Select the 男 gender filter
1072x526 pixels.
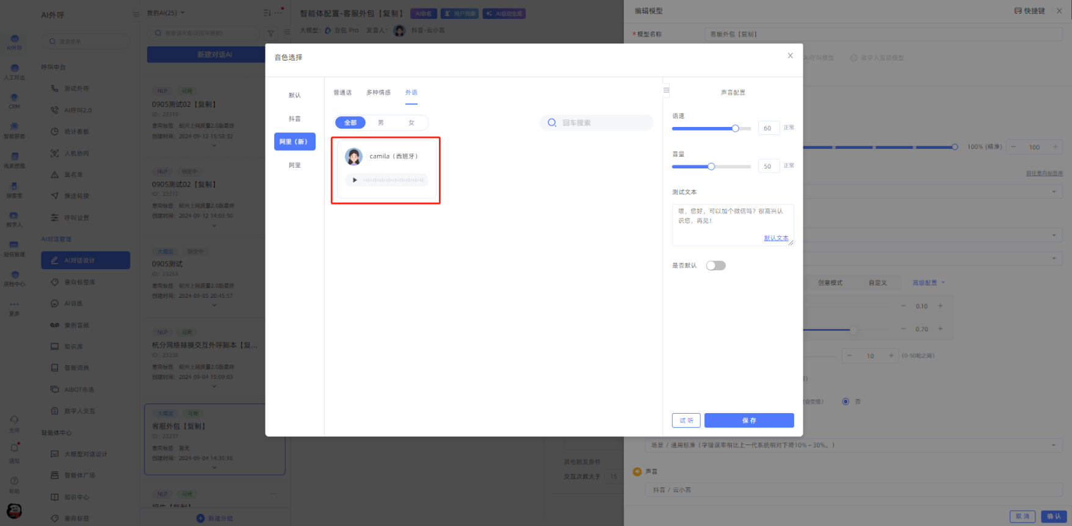click(x=381, y=123)
